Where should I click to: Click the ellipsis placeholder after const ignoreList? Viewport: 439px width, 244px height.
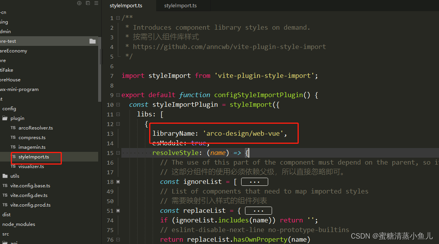(x=254, y=181)
